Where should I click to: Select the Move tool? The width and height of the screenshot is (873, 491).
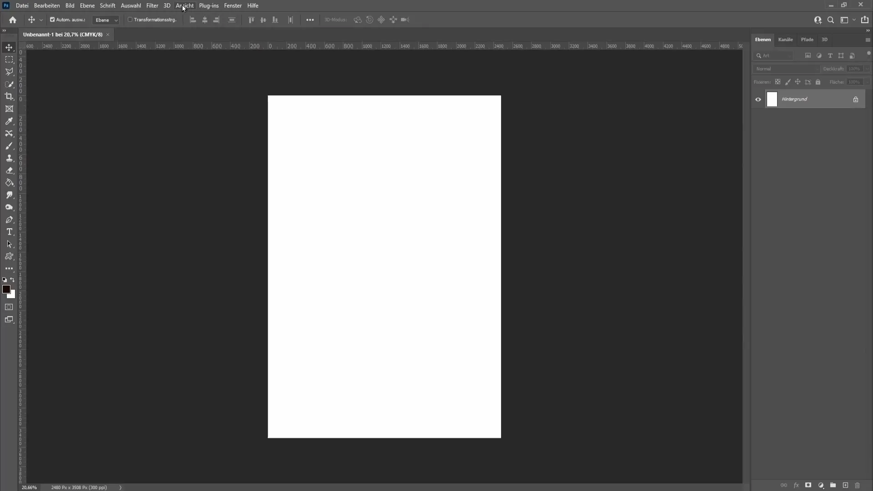[9, 47]
